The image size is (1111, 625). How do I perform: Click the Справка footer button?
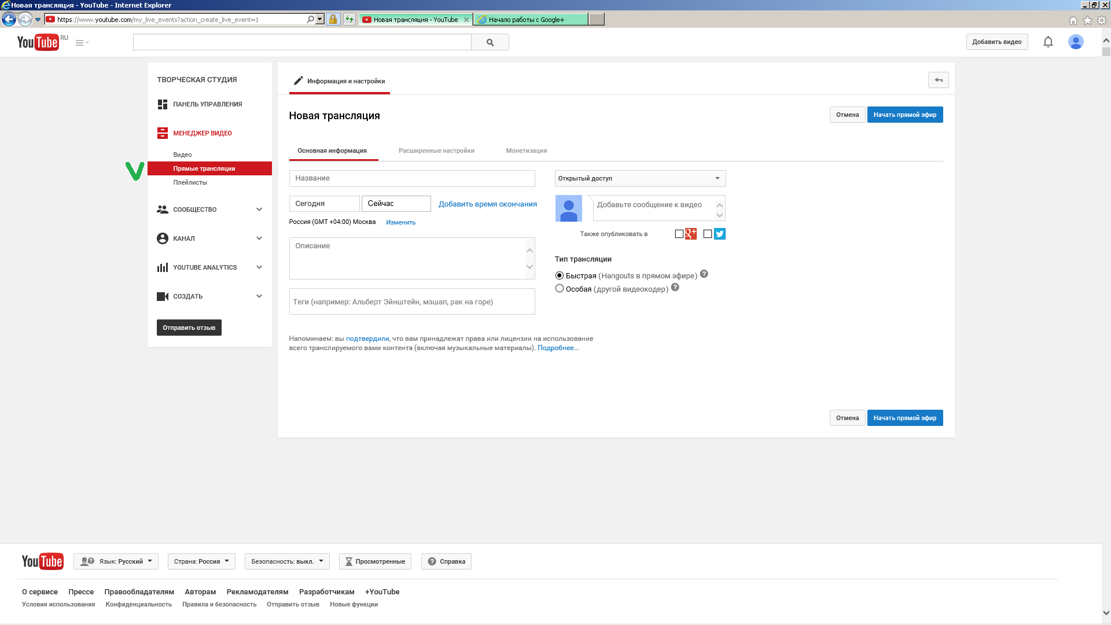[446, 561]
